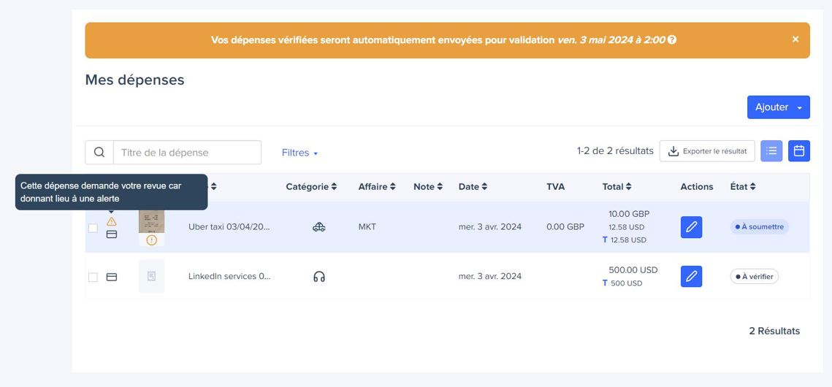Image resolution: width=832 pixels, height=387 pixels.
Task: Open the Ajouter dropdown button
Action: click(x=779, y=107)
